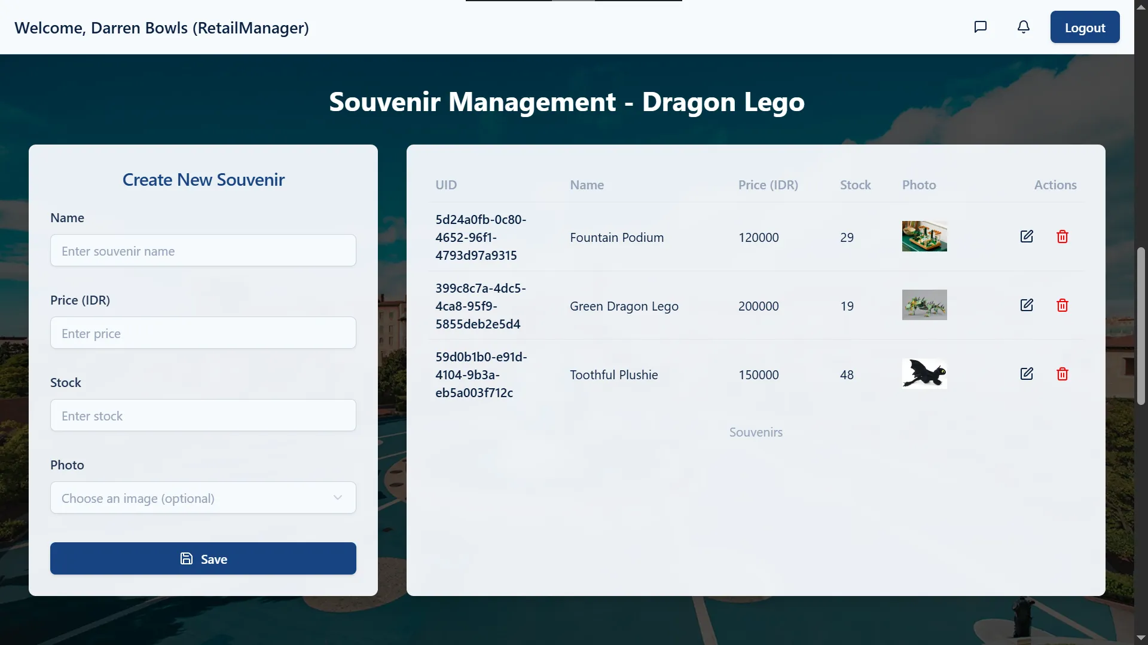
Task: Delete the Toothful Plushie entry
Action: click(x=1062, y=374)
